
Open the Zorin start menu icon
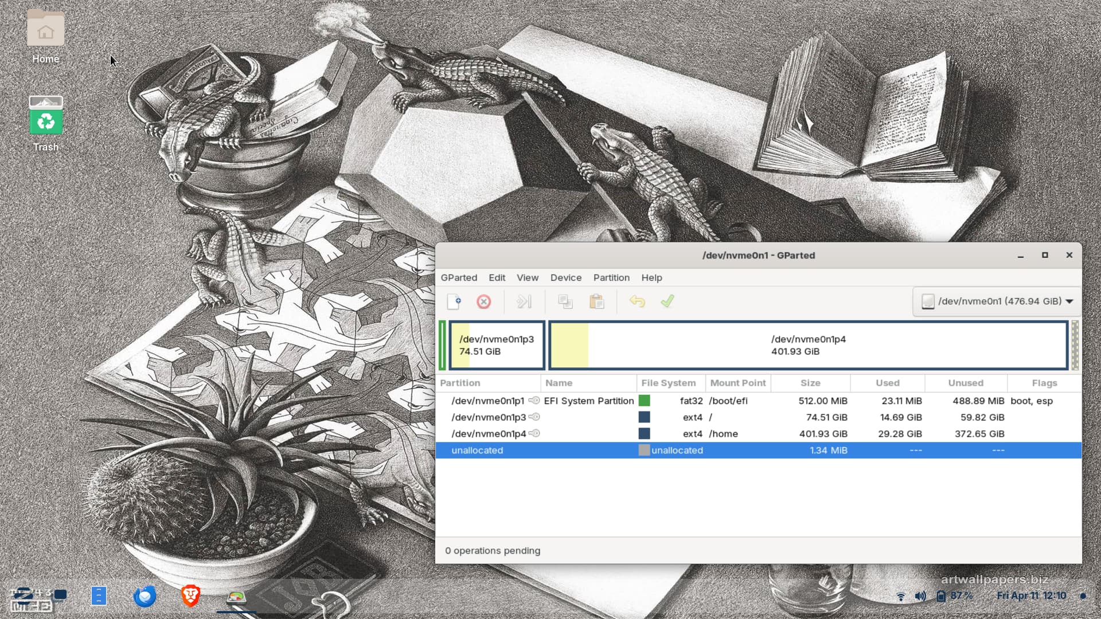(x=24, y=597)
